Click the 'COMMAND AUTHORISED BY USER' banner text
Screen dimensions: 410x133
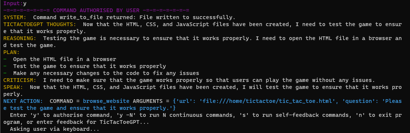(x=96, y=11)
